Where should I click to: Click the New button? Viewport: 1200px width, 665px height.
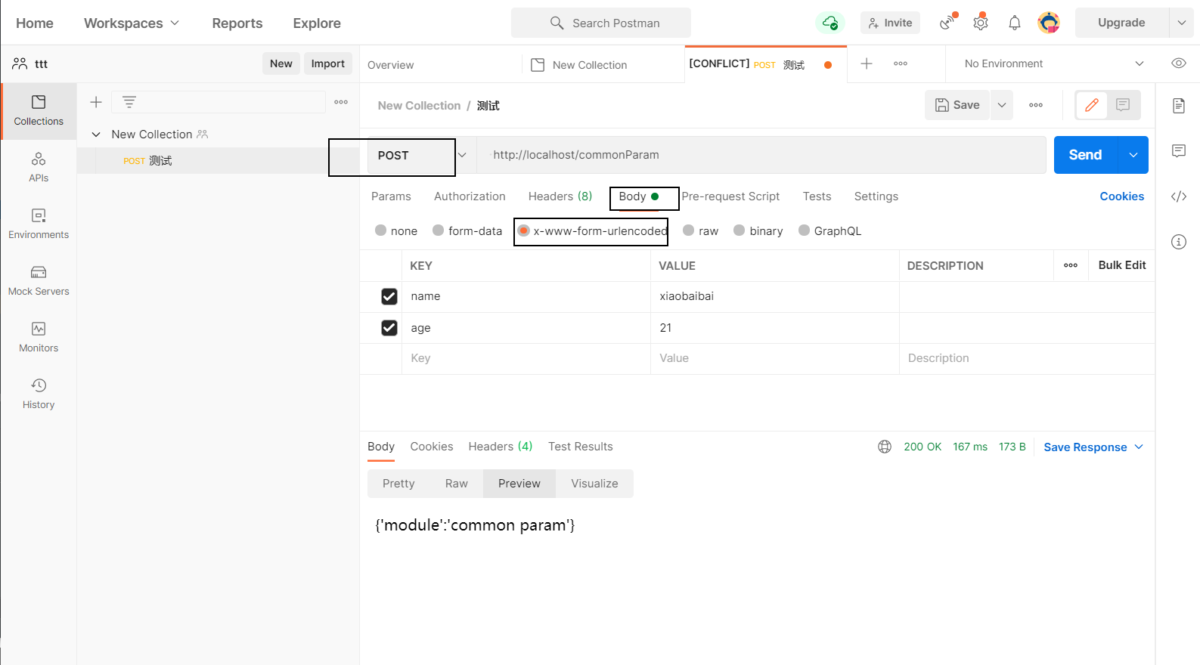281,63
